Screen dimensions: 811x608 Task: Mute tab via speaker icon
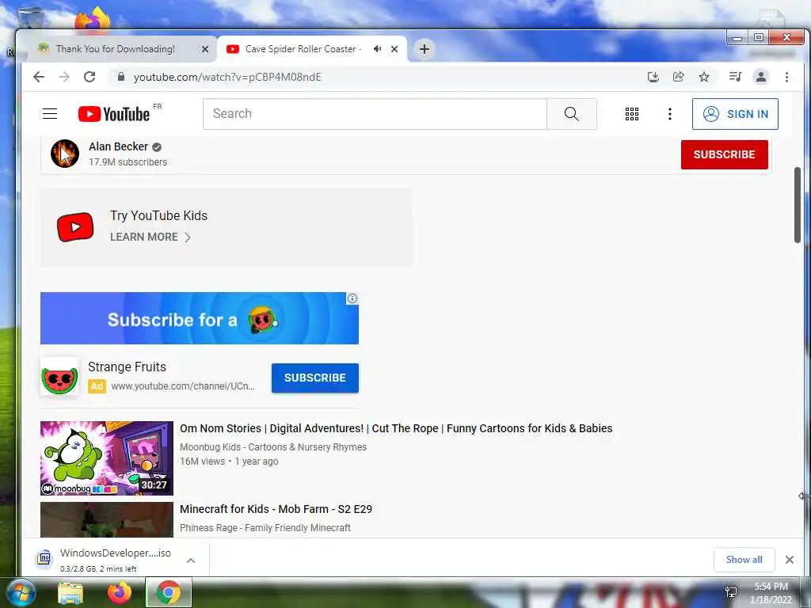click(378, 48)
